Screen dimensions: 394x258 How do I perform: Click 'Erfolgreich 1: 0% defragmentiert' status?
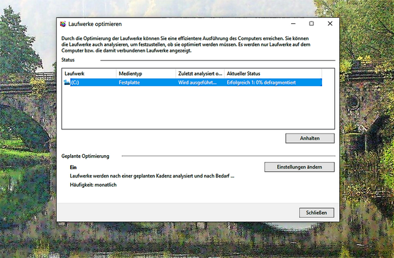261,83
